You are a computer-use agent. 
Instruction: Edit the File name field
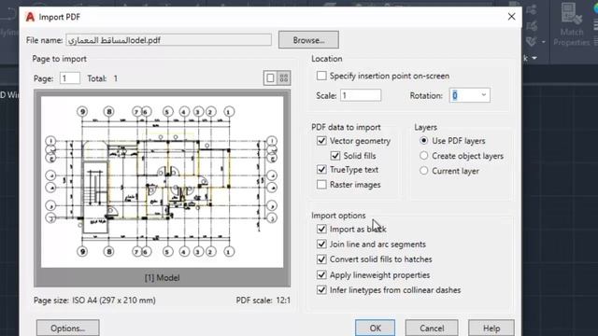point(168,40)
